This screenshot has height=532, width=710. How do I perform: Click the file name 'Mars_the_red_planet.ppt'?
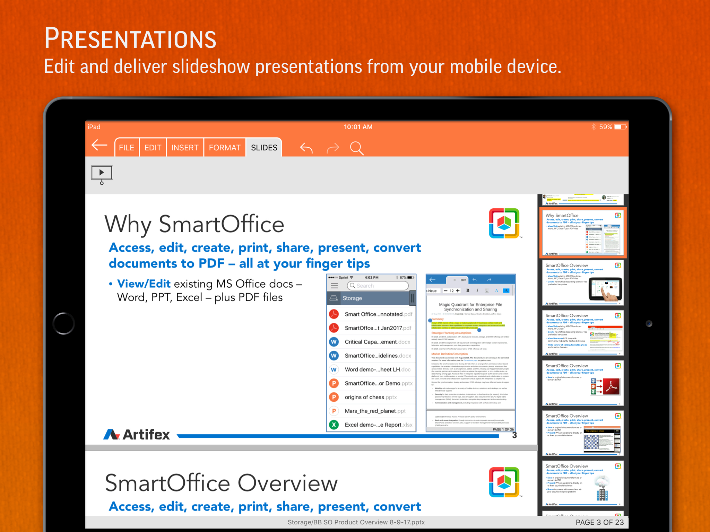pos(375,411)
